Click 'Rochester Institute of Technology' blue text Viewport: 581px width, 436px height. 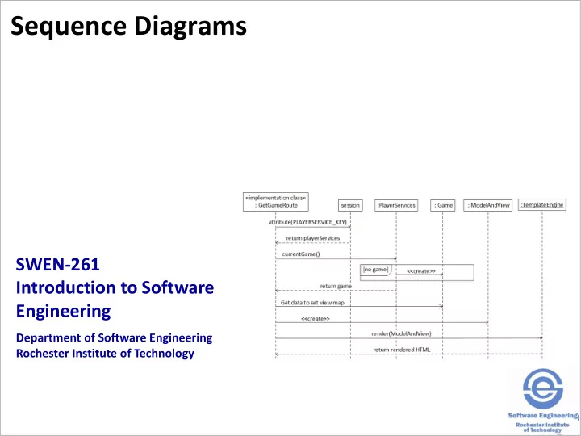(x=105, y=354)
